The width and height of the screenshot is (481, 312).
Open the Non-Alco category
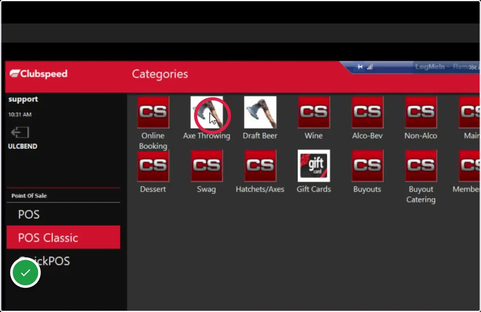[421, 113]
